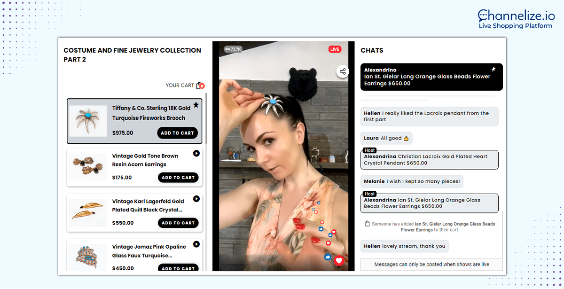Add Jomaz Opaline Glass item to cart
This screenshot has height=289, width=564.
coord(178,268)
